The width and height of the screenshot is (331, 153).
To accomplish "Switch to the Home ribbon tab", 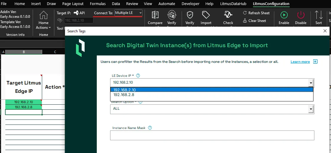I will (x=20, y=4).
